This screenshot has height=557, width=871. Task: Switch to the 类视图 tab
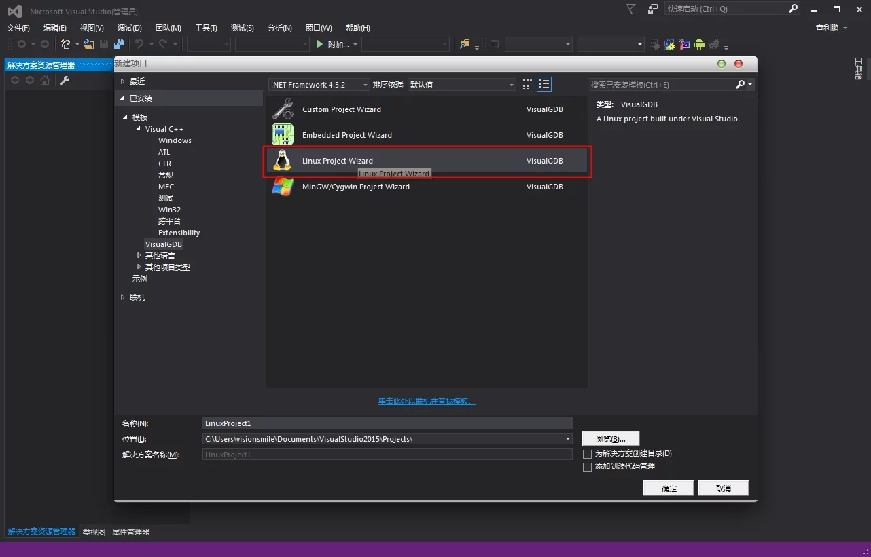point(94,532)
